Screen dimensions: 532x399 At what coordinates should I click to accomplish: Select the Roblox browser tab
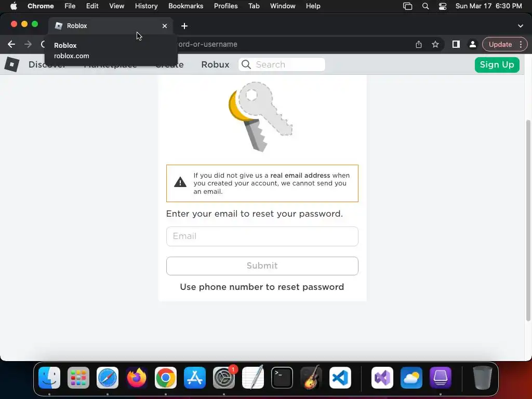111,26
